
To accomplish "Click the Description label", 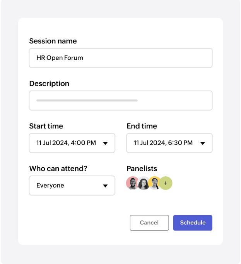I will coord(49,83).
